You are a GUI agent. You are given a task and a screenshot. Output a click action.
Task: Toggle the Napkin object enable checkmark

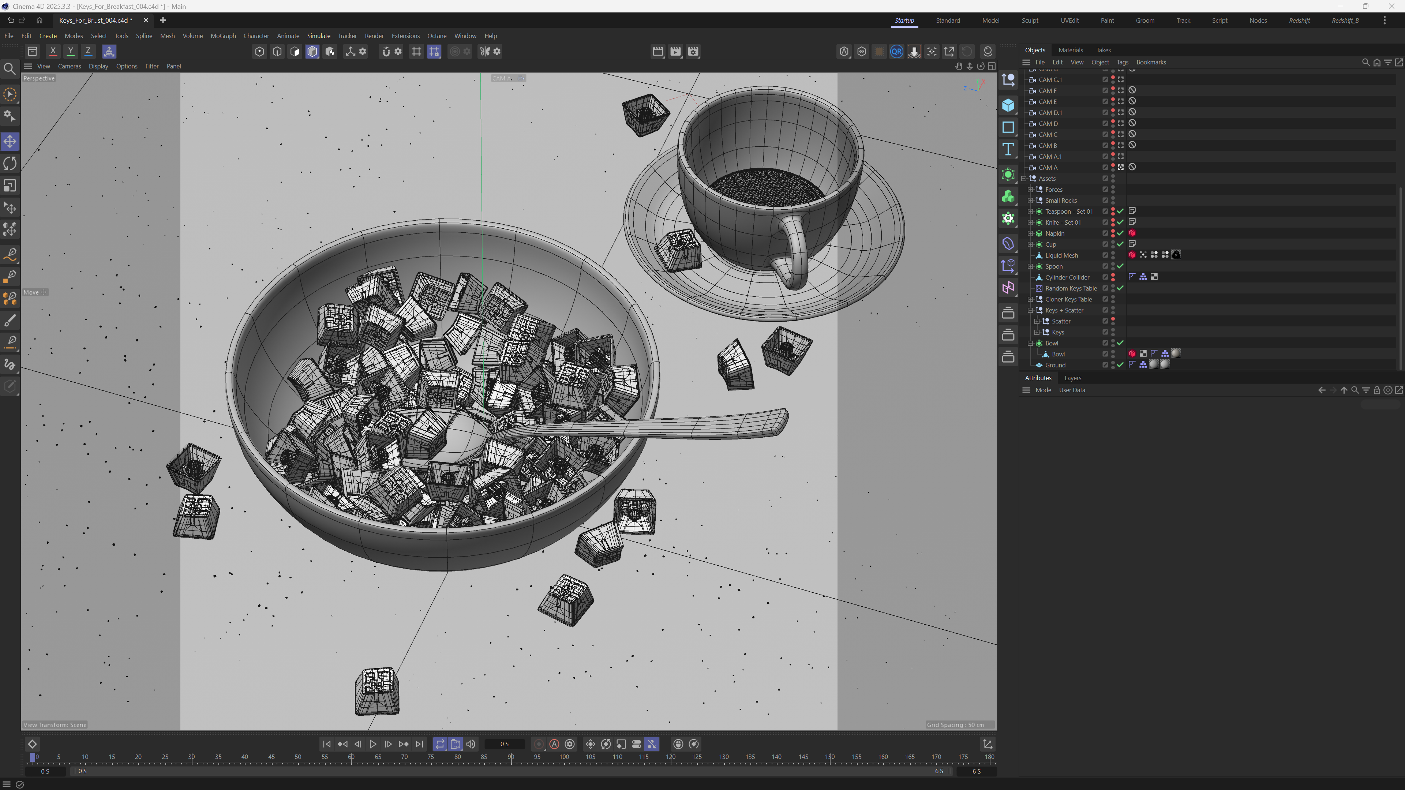(x=1120, y=233)
